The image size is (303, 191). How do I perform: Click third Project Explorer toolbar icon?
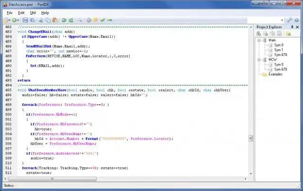pyautogui.click(x=273, y=34)
